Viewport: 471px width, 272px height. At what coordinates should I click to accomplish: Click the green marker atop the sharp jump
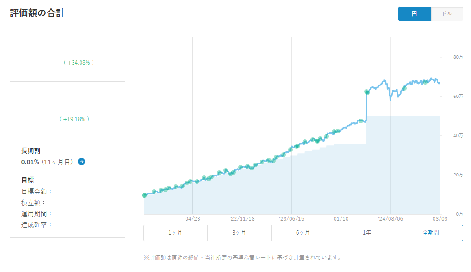point(367,92)
